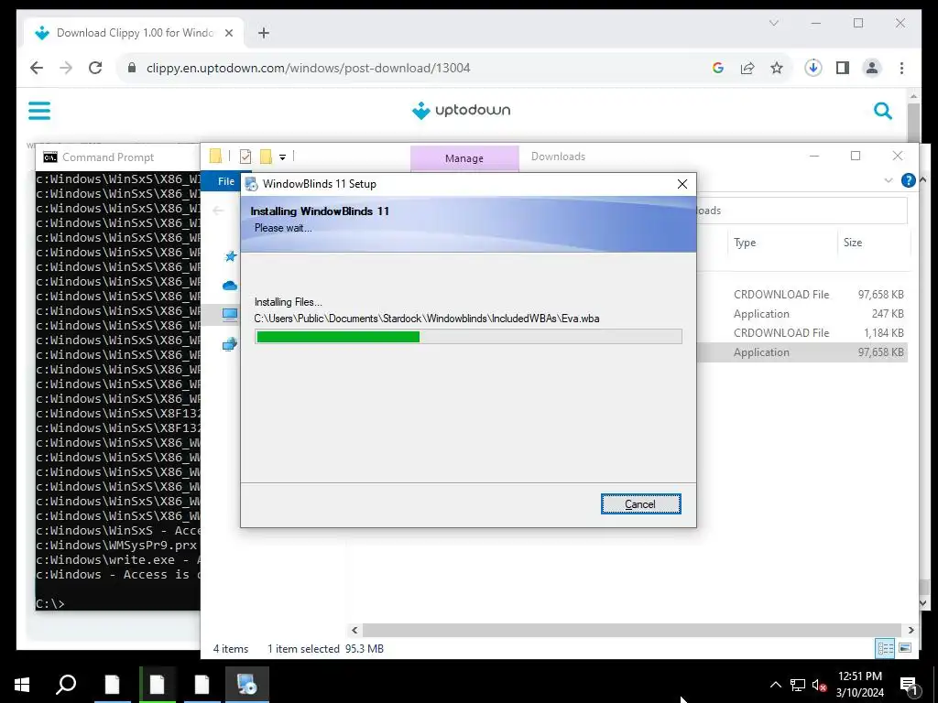938x703 pixels.
Task: Cancel the WindowBlinds 11 installation
Action: [x=640, y=504]
